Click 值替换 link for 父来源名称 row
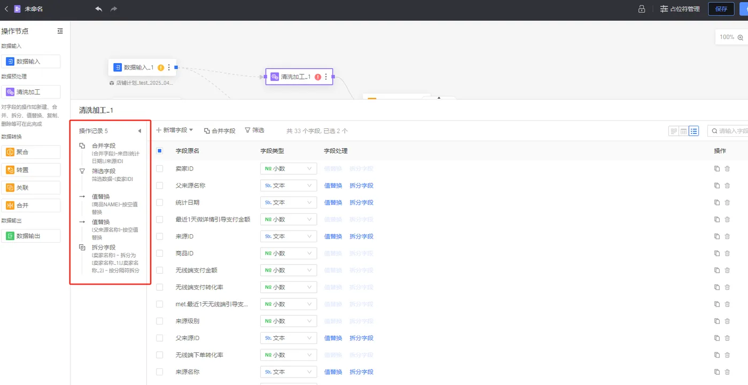The height and width of the screenshot is (385, 748). pyautogui.click(x=333, y=186)
